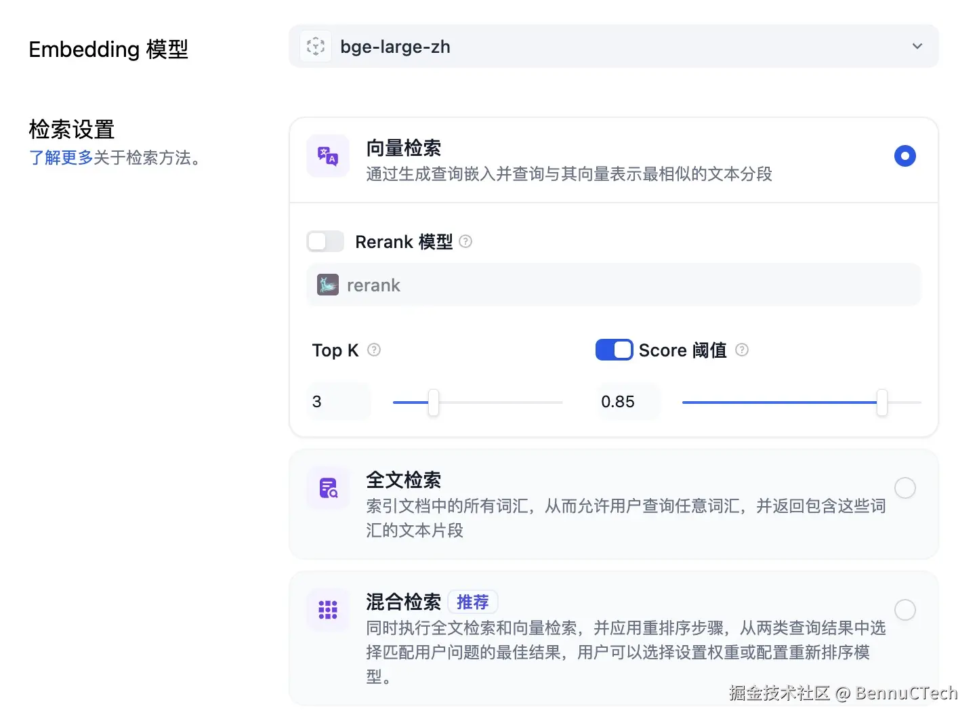
Task: Click the 向量检索 translation icon
Action: pyautogui.click(x=327, y=156)
